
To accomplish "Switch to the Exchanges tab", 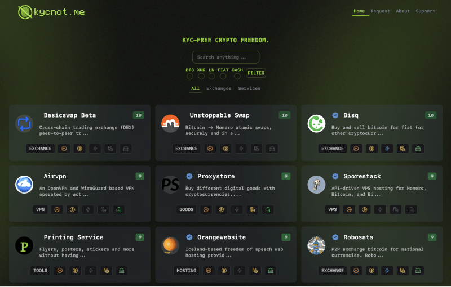I will tap(219, 88).
